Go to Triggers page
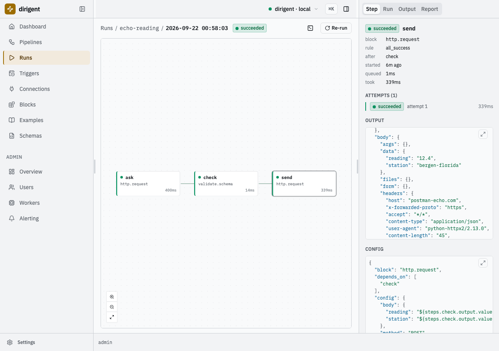Viewport: 499px width, 351px height. pyautogui.click(x=46, y=73)
